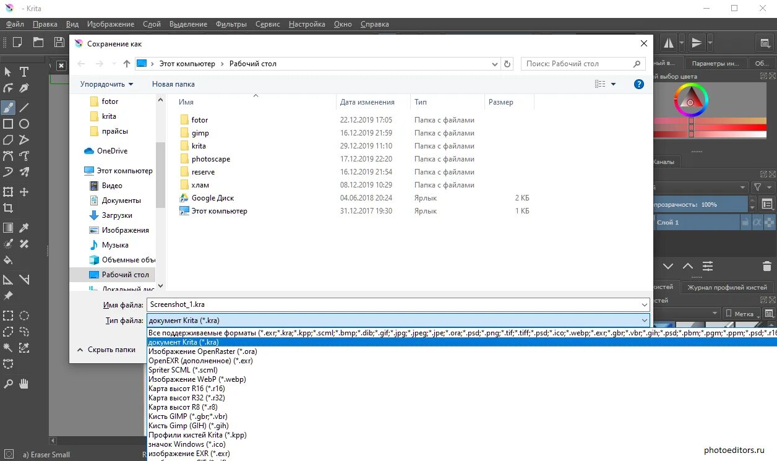Select the Move tool in toolbox
The width and height of the screenshot is (777, 461).
tap(24, 192)
